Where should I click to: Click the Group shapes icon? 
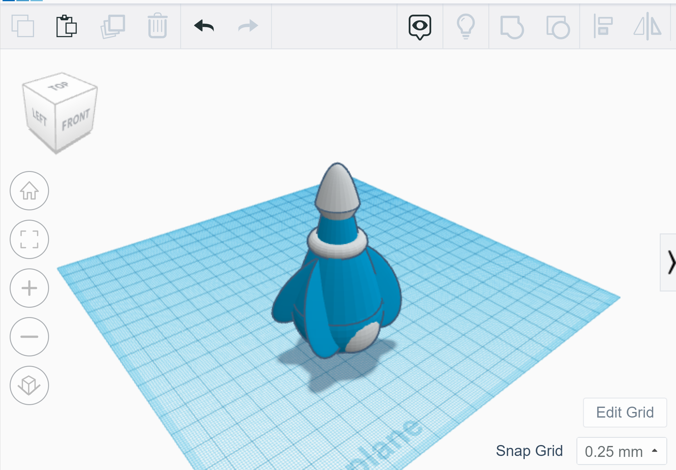click(512, 27)
